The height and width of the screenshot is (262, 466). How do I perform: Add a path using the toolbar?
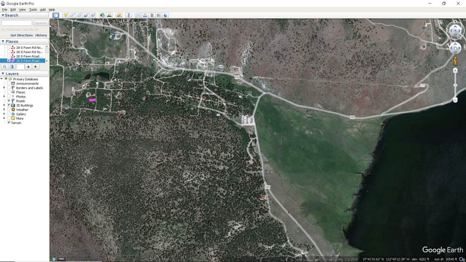pos(79,15)
